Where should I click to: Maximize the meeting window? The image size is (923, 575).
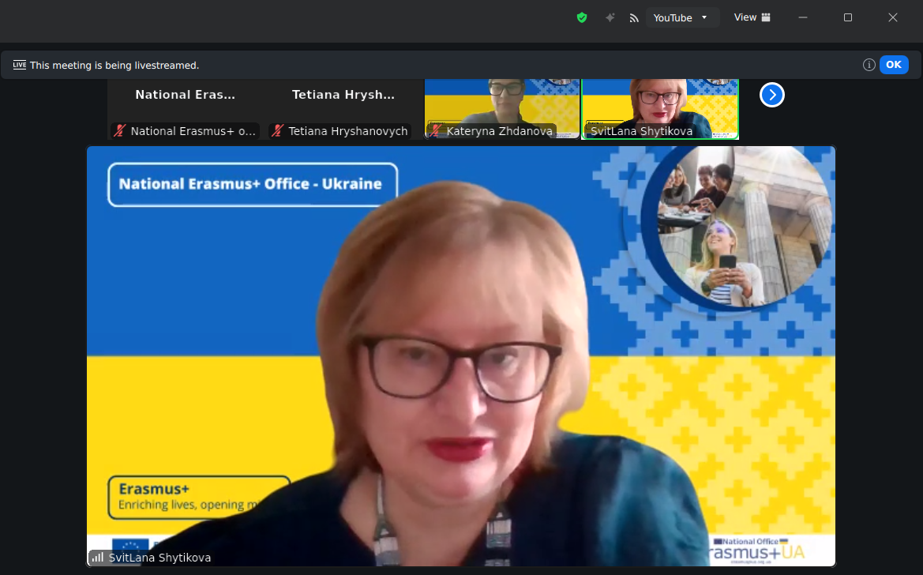click(847, 17)
